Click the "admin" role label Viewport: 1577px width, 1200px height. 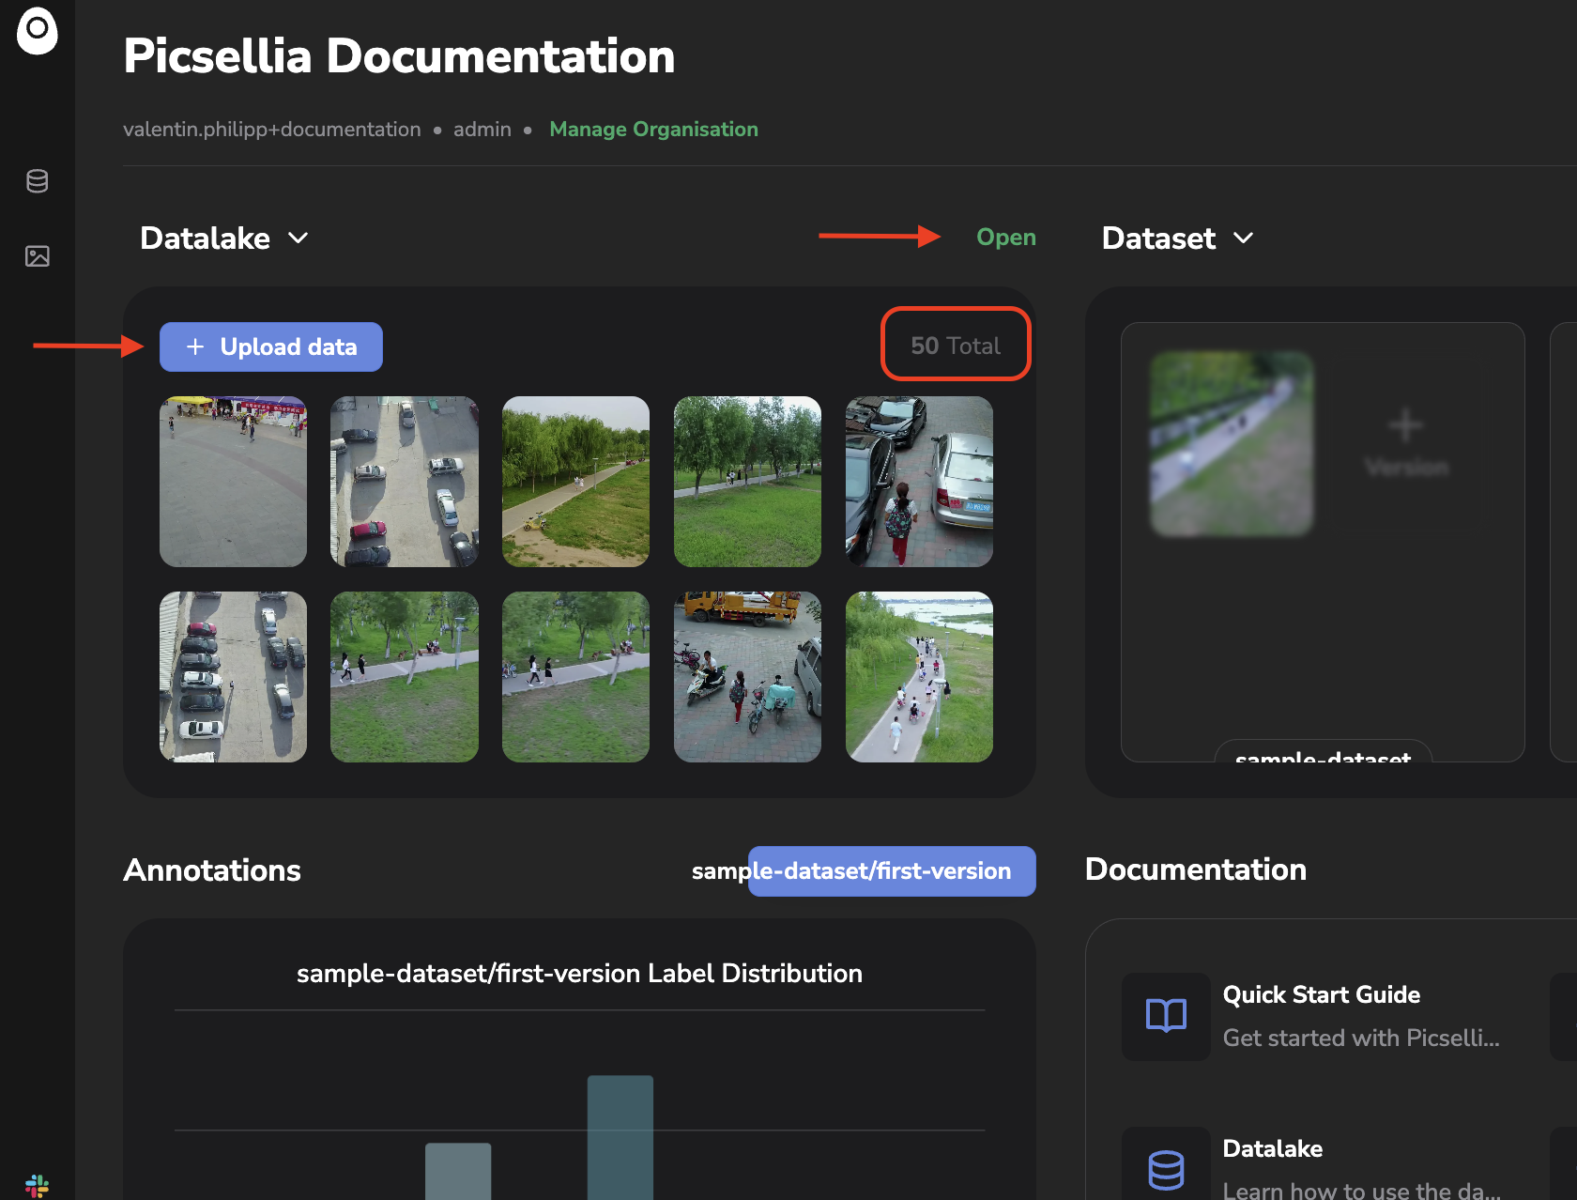click(x=482, y=130)
